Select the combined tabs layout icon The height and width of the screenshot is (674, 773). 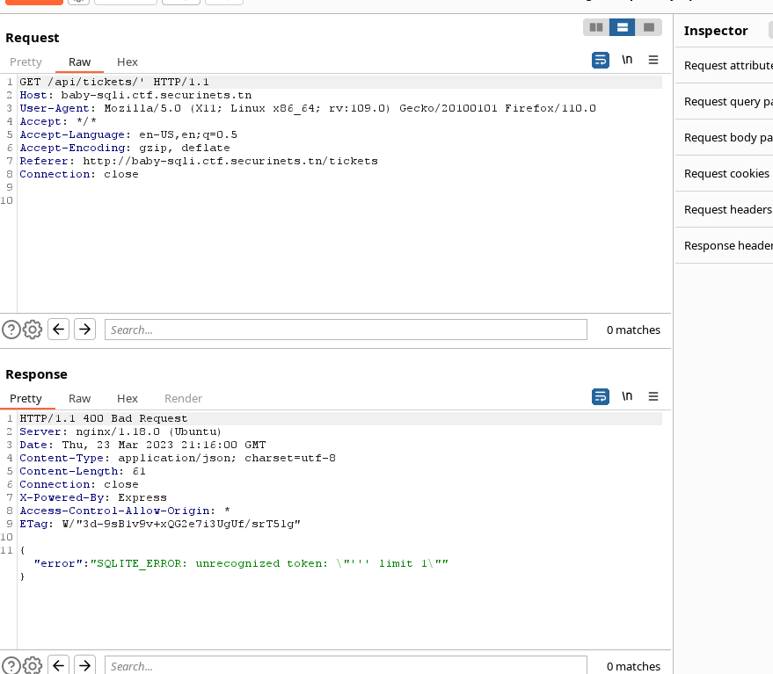tap(649, 27)
